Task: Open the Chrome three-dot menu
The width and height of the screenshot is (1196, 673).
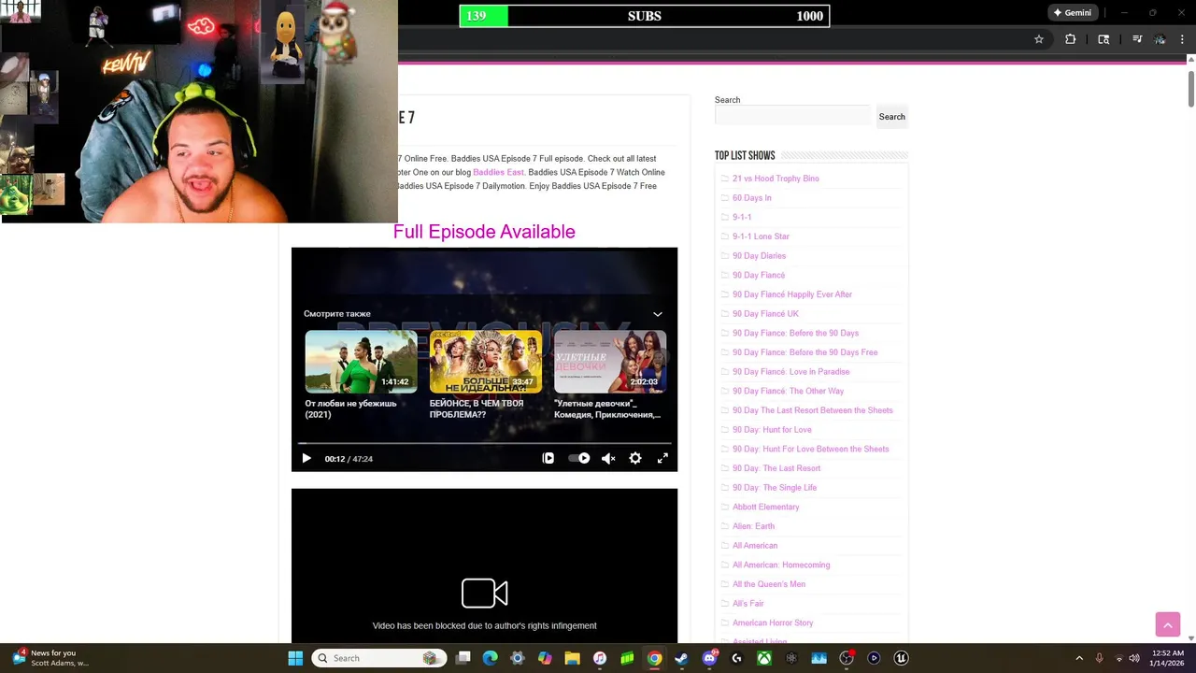Action: pyautogui.click(x=1182, y=39)
